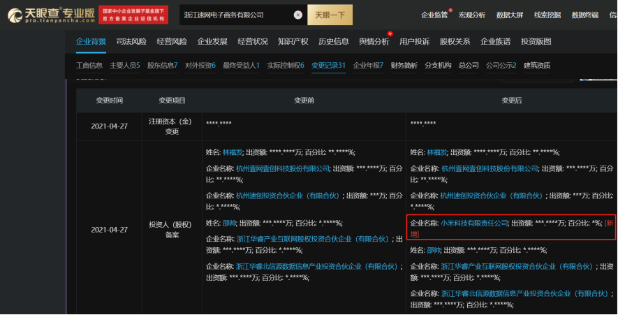Open the 建筑资质 sub-tab
This screenshot has height=315, width=618.
[537, 66]
